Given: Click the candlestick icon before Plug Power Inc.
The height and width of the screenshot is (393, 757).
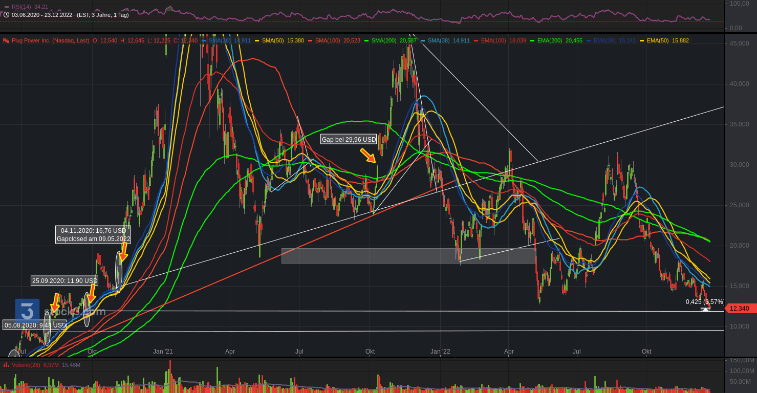Looking at the screenshot, I should point(6,40).
